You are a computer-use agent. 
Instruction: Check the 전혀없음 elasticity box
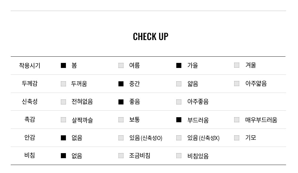click(63, 102)
